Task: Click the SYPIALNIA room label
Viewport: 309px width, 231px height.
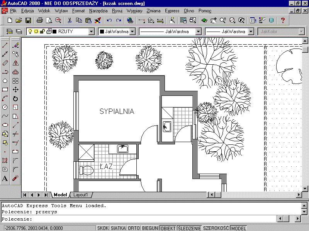Action: click(x=117, y=111)
